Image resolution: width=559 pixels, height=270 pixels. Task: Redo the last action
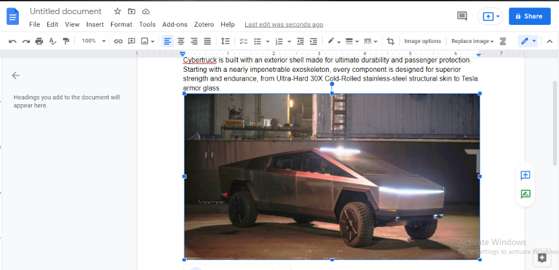[26, 41]
